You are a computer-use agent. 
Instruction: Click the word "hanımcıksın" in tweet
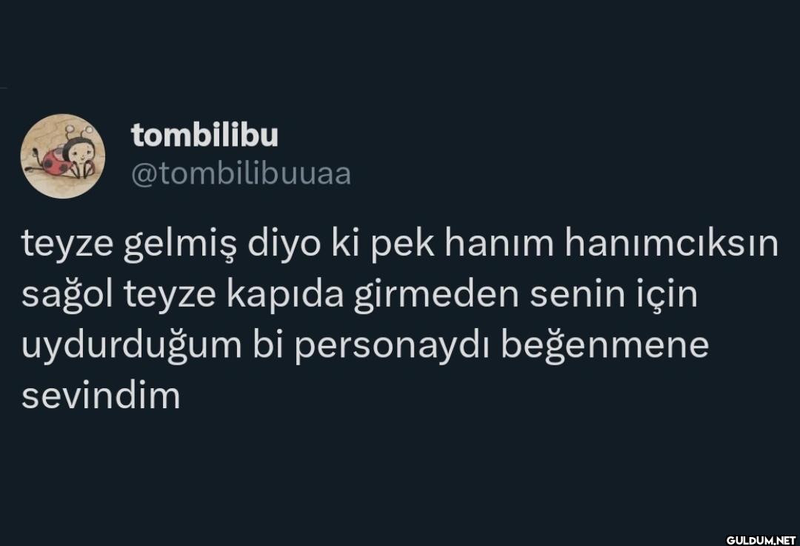[x=671, y=244]
